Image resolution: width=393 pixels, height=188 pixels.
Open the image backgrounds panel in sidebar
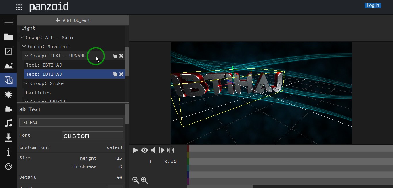(x=8, y=66)
